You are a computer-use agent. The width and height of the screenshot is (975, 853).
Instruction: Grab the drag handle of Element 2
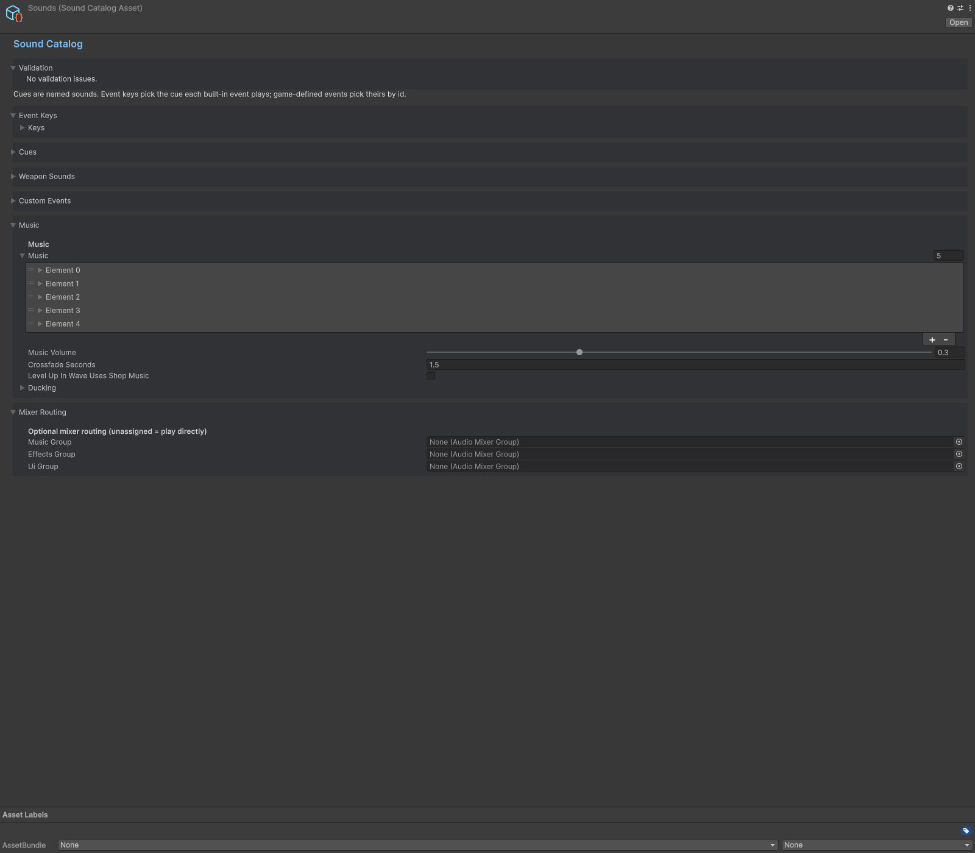(31, 297)
